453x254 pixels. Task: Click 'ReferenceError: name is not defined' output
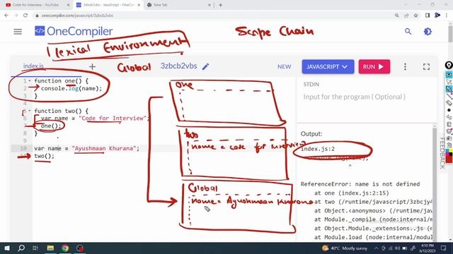(360, 184)
